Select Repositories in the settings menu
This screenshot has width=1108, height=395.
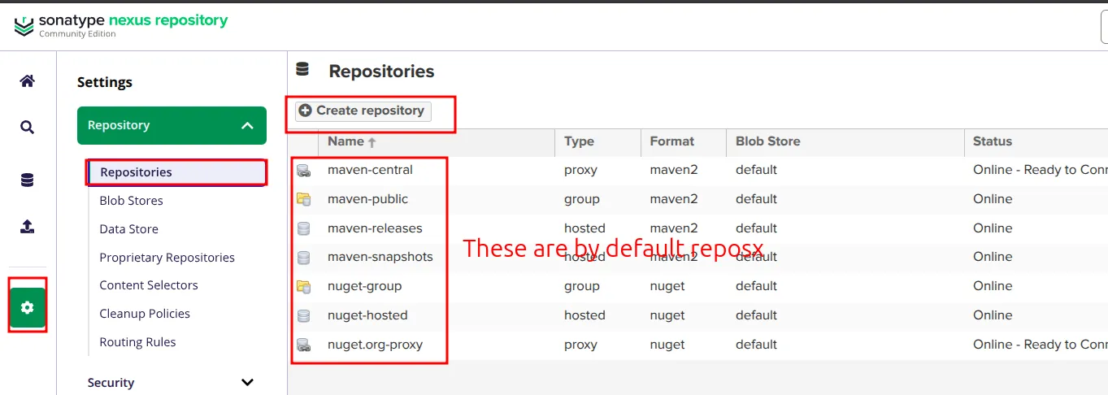pos(176,172)
